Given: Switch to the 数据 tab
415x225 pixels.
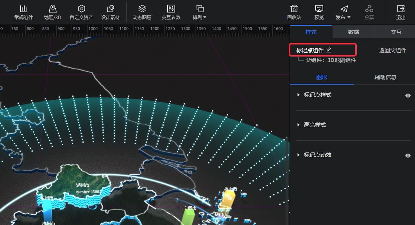Looking at the screenshot, I should 353,32.
